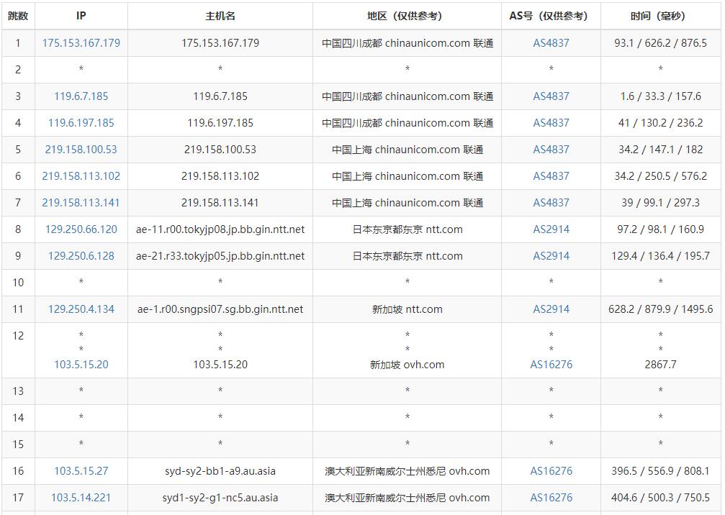The width and height of the screenshot is (725, 515).
Task: Click AS16276 link in hop 12 row
Action: click(x=551, y=365)
